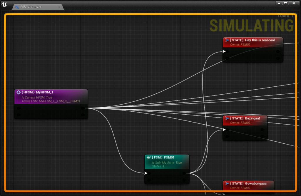Click white input exec pin on FSM01 node

146,173
